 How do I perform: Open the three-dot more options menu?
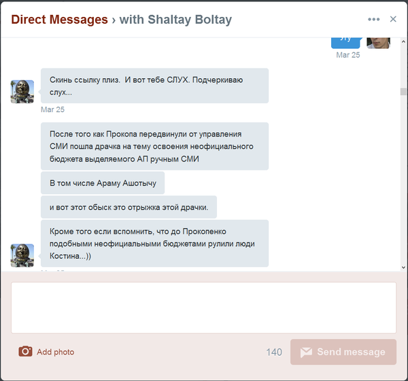[373, 19]
